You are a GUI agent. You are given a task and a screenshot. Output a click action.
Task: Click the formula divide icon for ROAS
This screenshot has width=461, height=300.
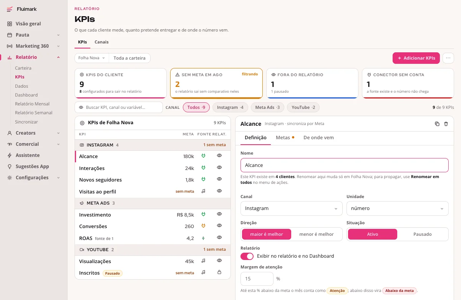click(204, 238)
